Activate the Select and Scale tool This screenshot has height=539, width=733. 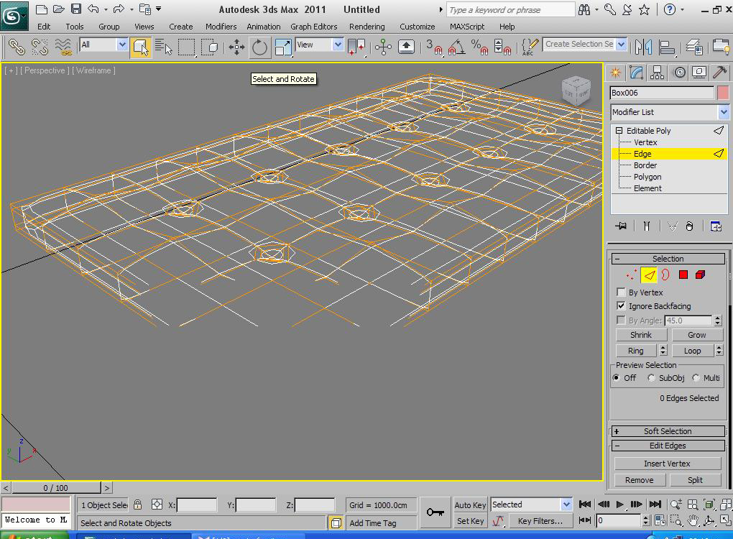pos(283,47)
